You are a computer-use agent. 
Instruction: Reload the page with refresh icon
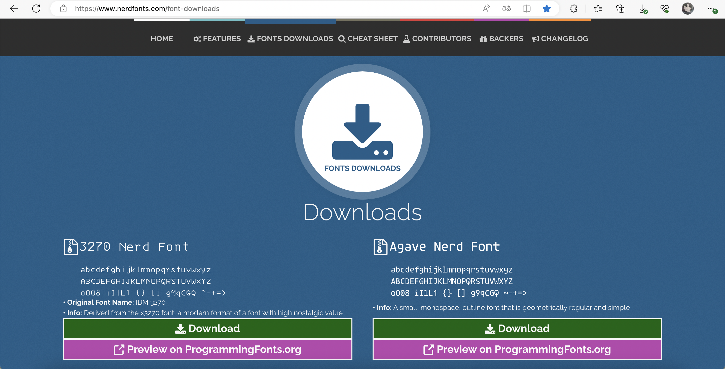point(36,9)
